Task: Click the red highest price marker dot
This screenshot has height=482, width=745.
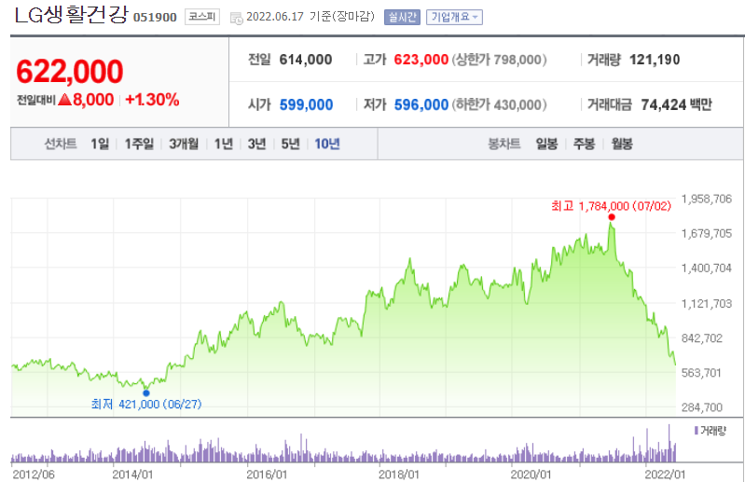Action: pyautogui.click(x=612, y=217)
